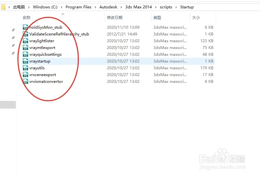The height and width of the screenshot is (176, 260).
Task: Expand chevron before 此电脑 breadcrumb
Action: click(9, 7)
